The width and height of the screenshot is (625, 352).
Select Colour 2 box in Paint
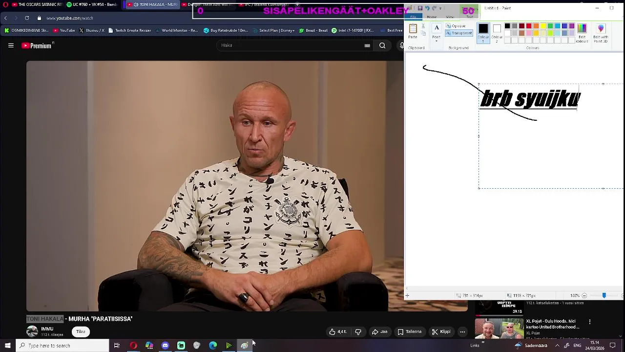tap(497, 33)
